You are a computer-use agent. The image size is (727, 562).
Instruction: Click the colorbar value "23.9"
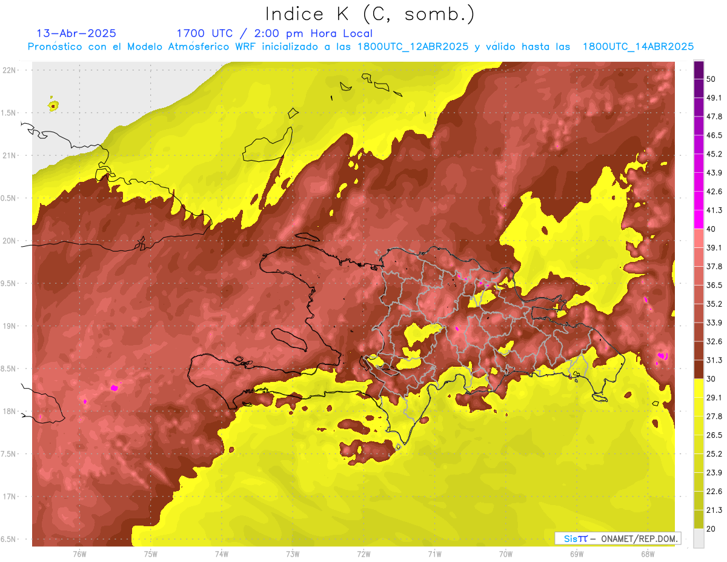[714, 472]
